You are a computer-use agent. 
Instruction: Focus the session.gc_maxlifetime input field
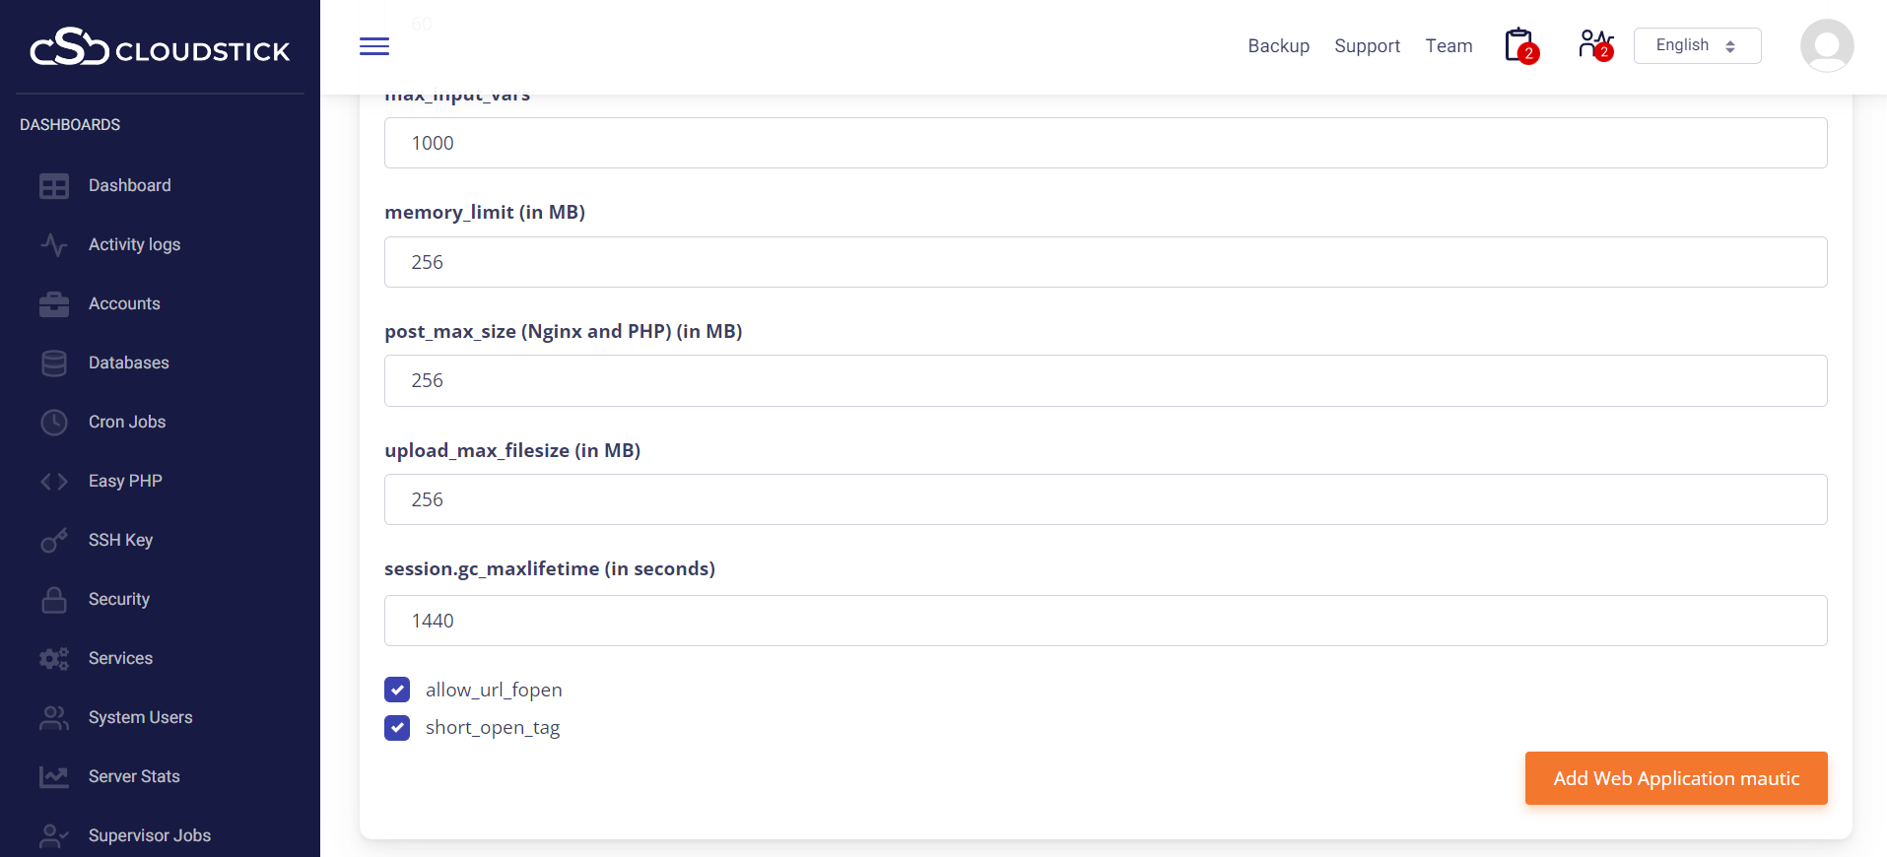pyautogui.click(x=1105, y=621)
